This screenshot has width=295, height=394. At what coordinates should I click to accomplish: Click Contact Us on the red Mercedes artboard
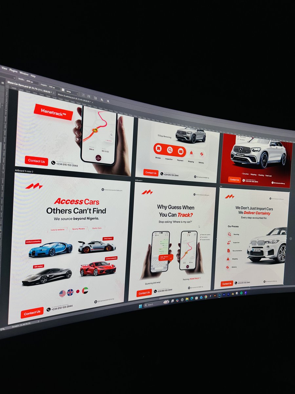pos(234,180)
